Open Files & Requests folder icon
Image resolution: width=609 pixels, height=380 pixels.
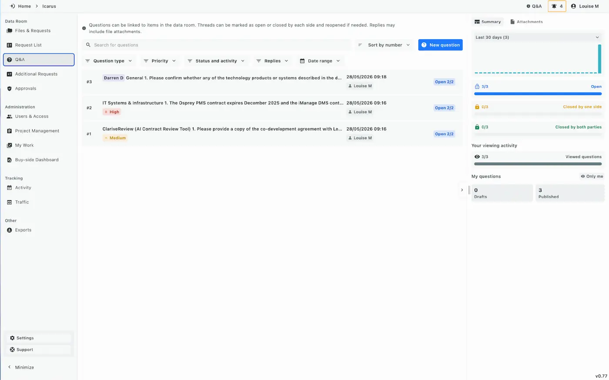(x=10, y=31)
